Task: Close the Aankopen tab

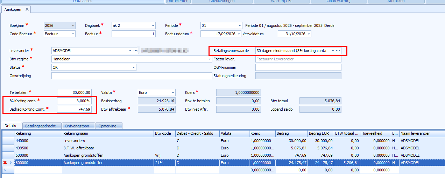Action: coord(27,9)
